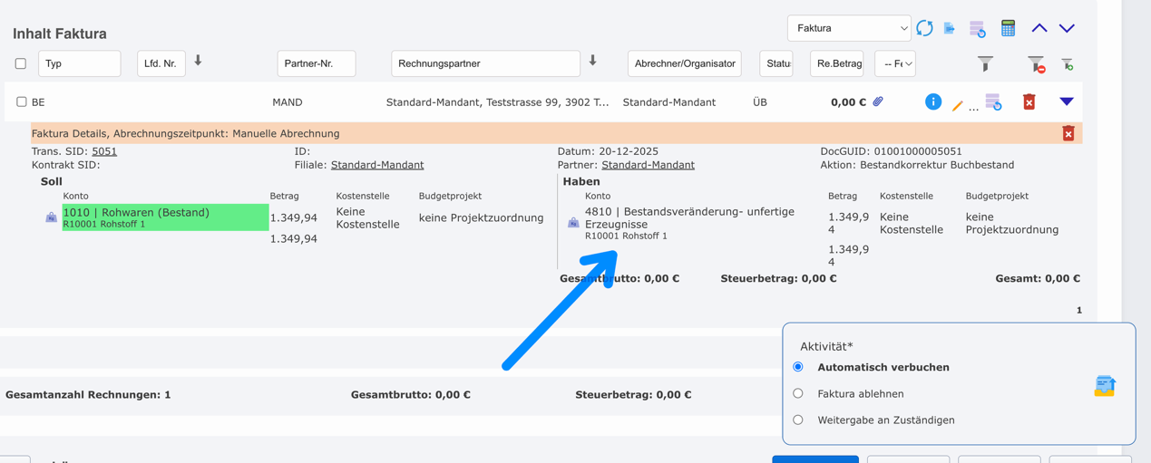Click the paperclip attachment icon beside 0,00 €

[878, 101]
